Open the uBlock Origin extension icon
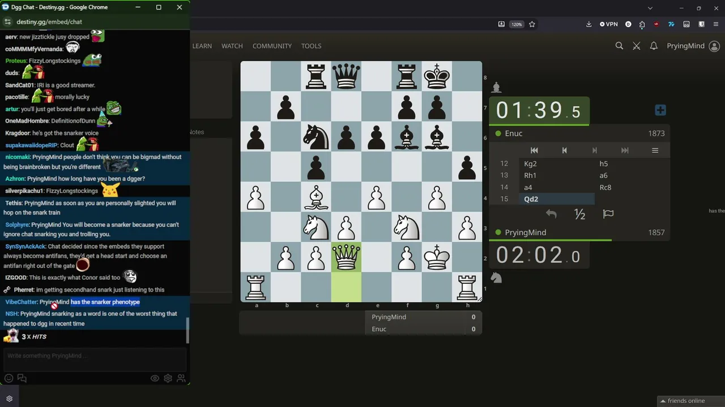 (656, 24)
